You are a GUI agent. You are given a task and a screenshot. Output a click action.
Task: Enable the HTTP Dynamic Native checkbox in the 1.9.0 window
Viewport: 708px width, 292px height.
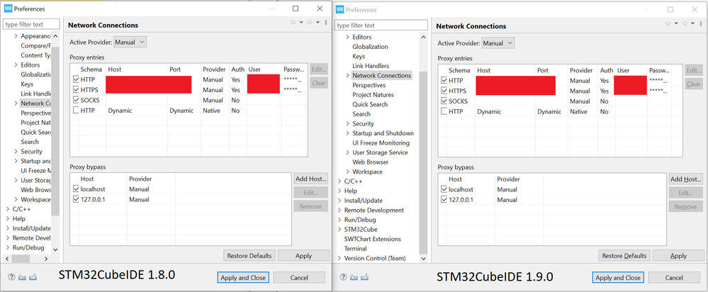pyautogui.click(x=444, y=111)
